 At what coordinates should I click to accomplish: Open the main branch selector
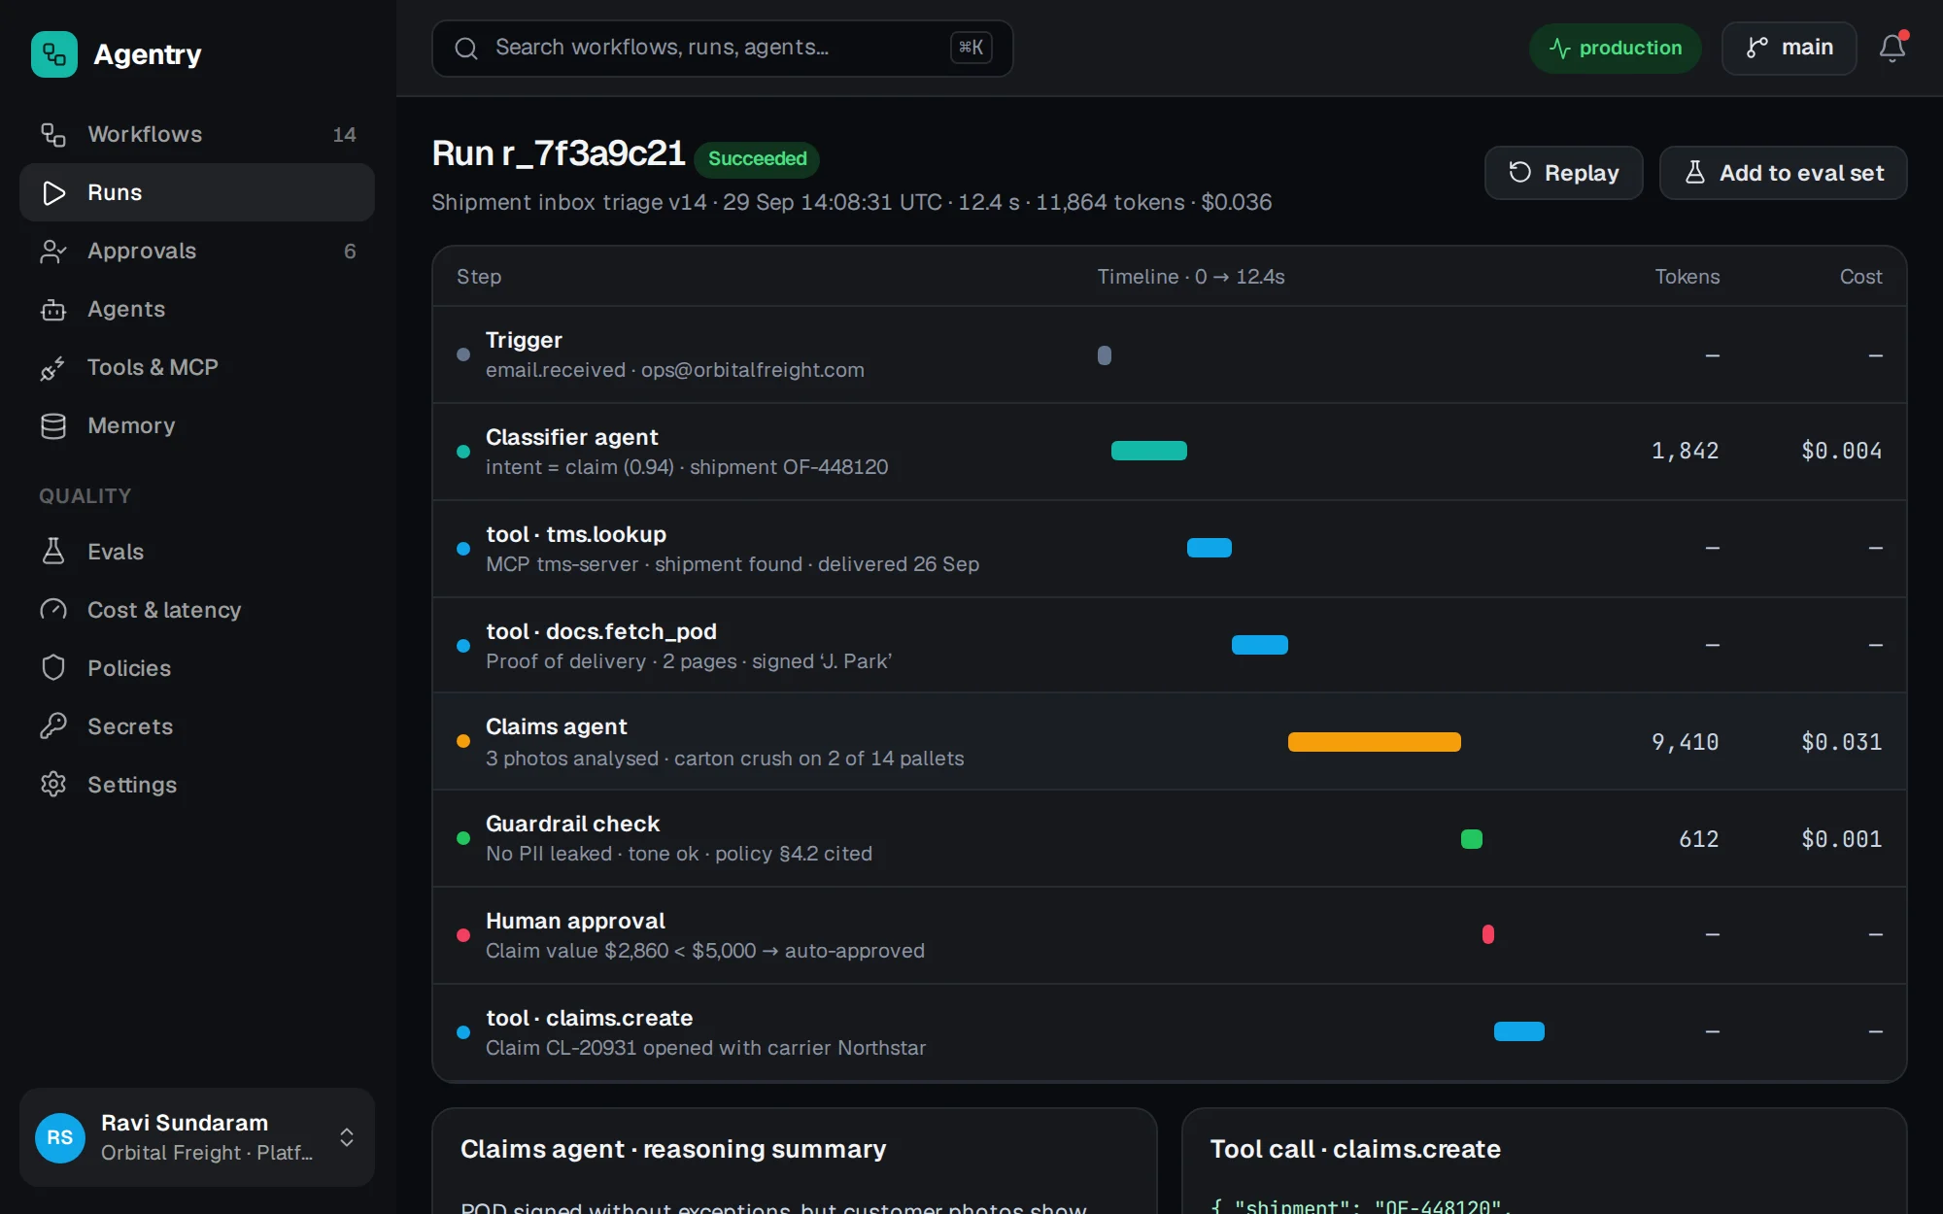[1789, 48]
